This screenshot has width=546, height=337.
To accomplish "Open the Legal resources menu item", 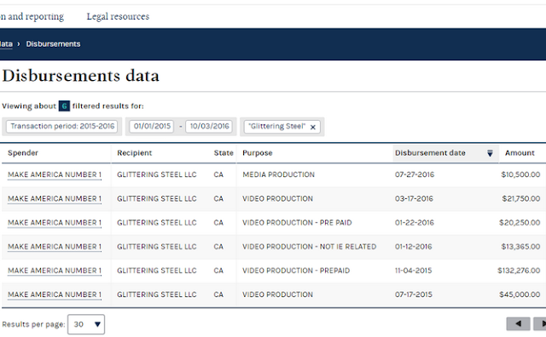I will 118,16.
